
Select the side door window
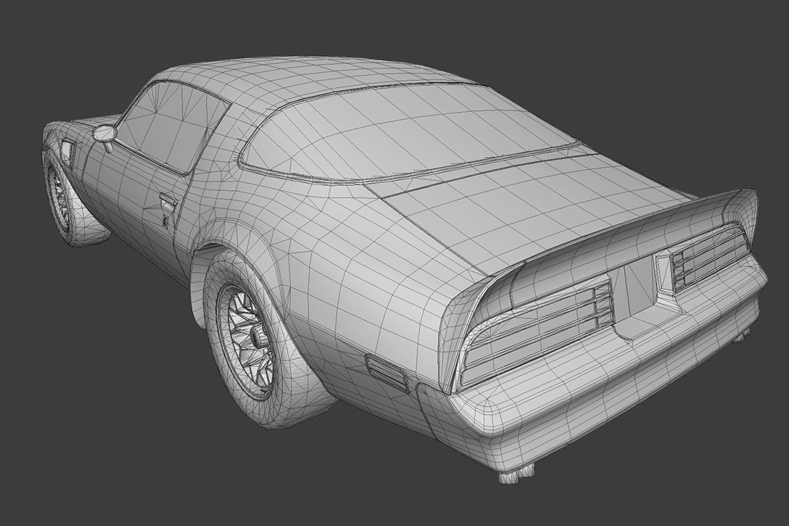point(171,124)
